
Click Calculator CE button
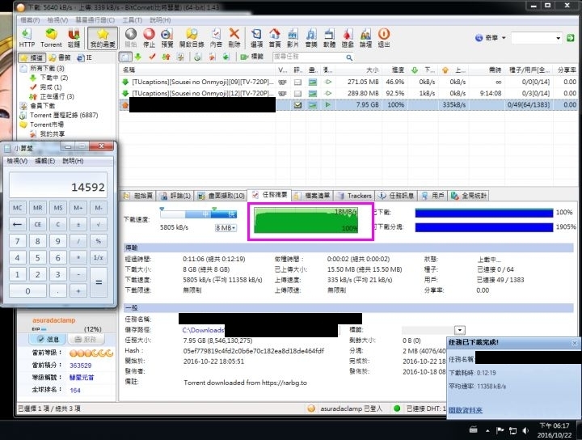pos(37,224)
